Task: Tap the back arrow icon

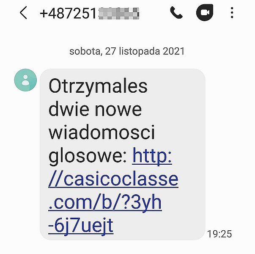Action: pos(23,13)
